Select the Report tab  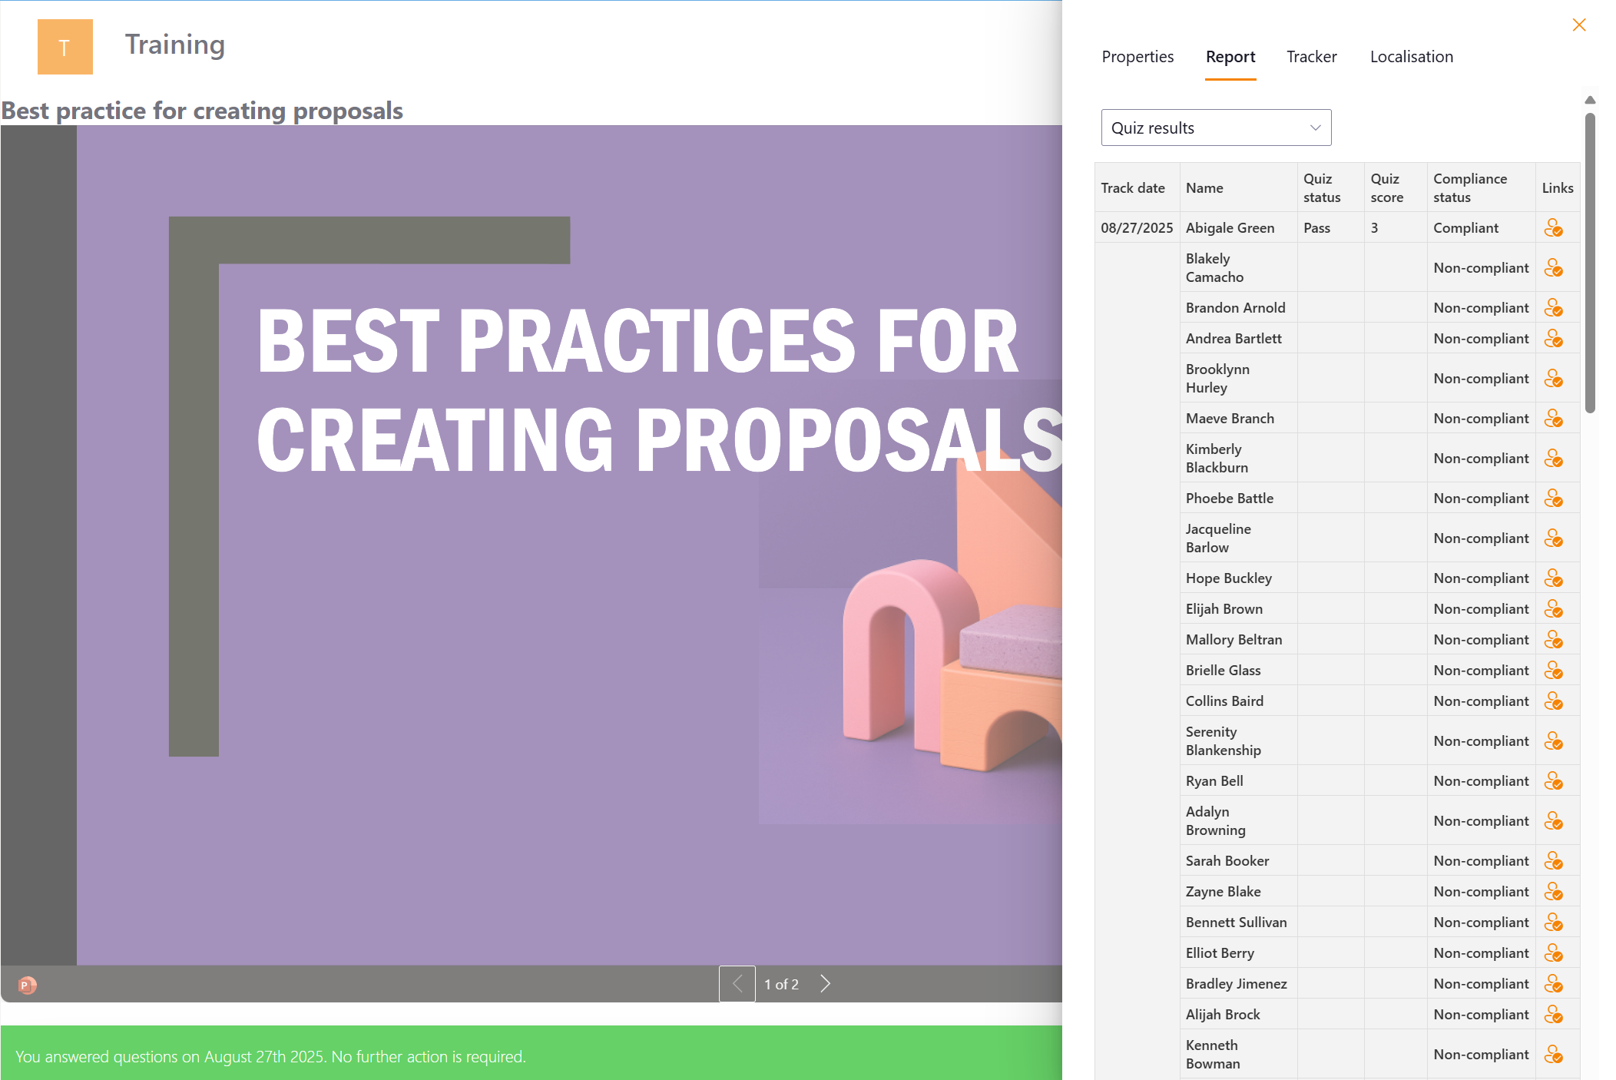pyautogui.click(x=1230, y=57)
